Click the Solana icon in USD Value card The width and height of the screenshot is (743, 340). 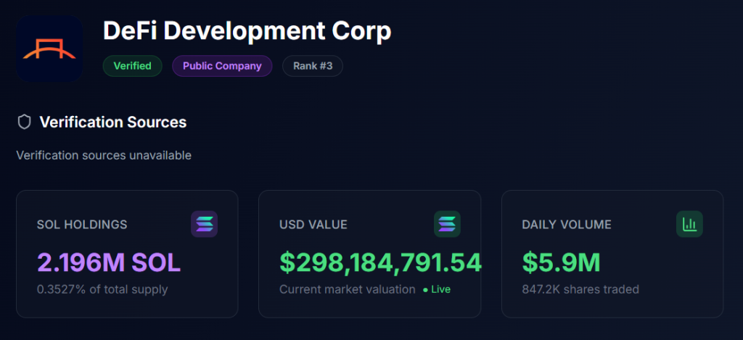(447, 225)
